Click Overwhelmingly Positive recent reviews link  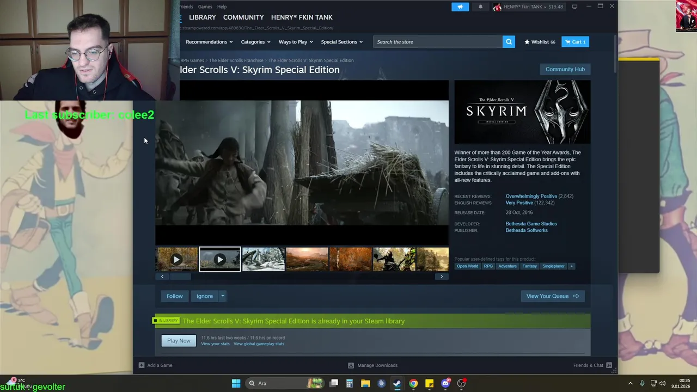[x=531, y=196]
